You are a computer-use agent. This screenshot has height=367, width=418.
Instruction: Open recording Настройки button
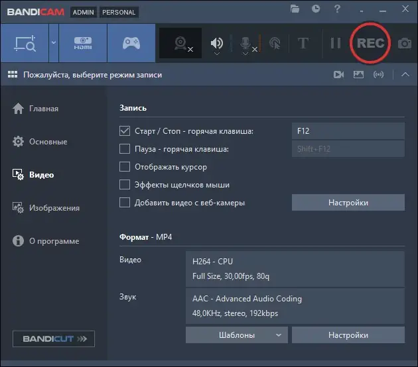[348, 203]
